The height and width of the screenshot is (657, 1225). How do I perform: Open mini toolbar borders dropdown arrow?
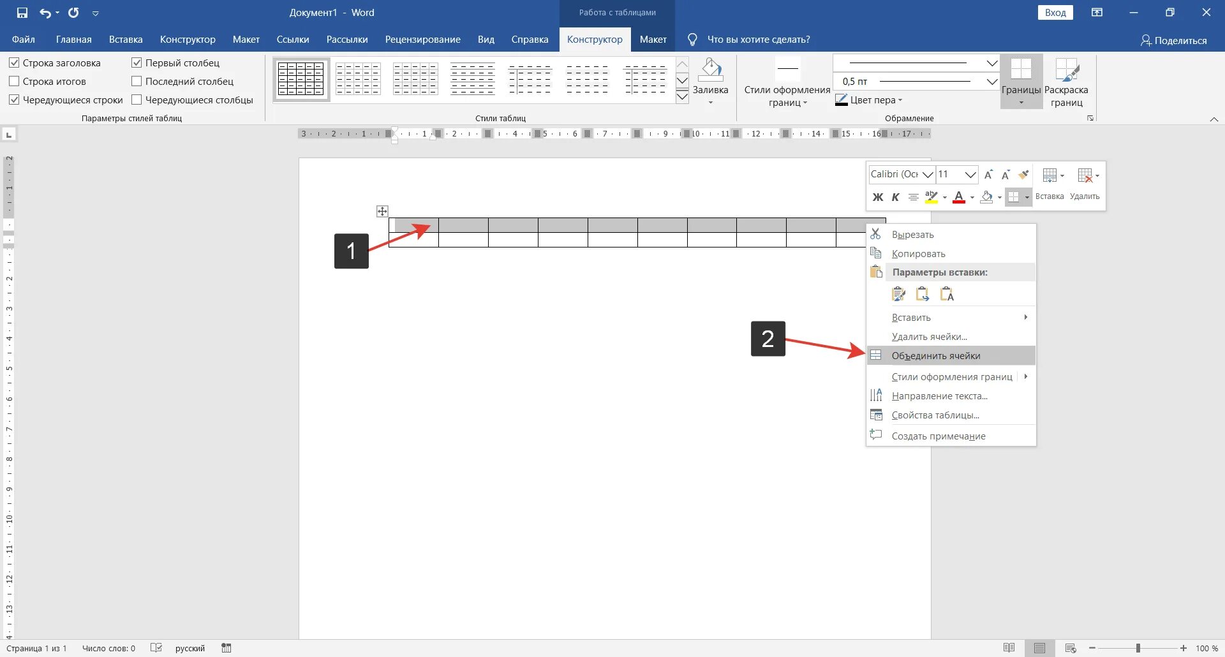click(x=1027, y=198)
